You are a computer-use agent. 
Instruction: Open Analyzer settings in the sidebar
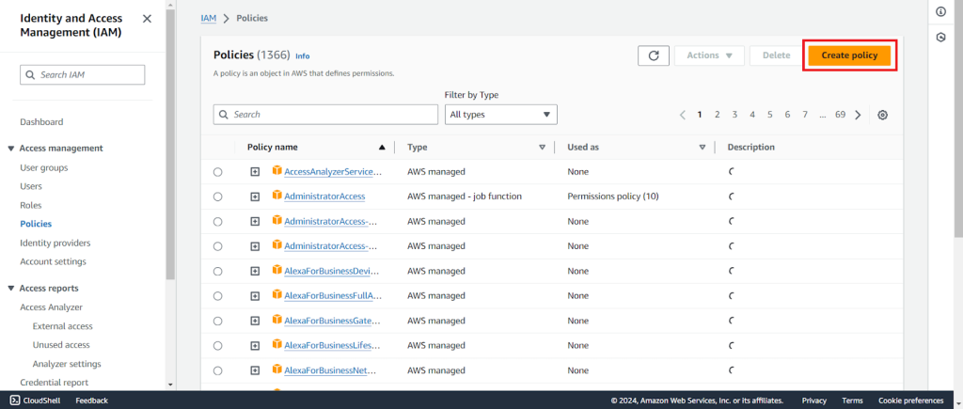(x=67, y=364)
